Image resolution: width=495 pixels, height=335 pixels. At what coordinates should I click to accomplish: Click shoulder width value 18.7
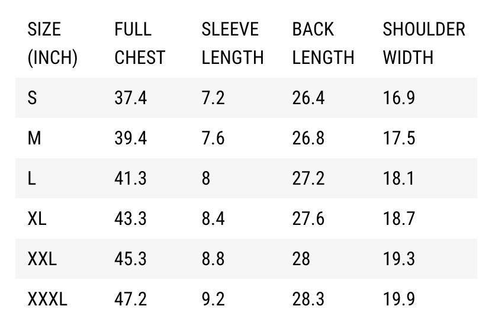[399, 218]
